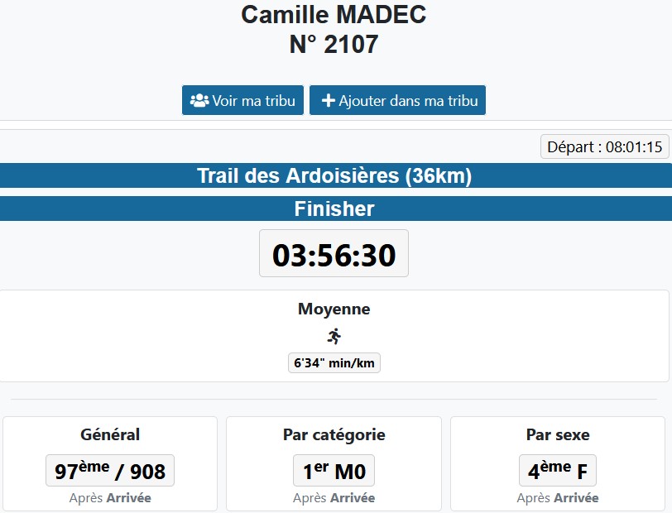Open the Par catégorie card
This screenshot has width=672, height=513.
coord(334,434)
